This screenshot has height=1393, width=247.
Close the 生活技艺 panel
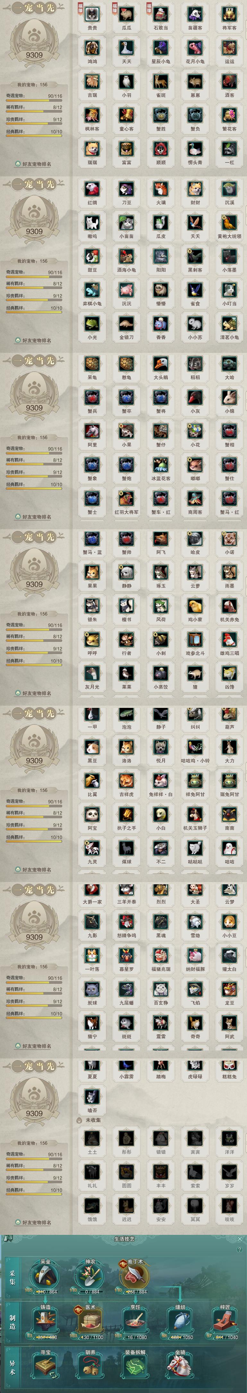239,1238
